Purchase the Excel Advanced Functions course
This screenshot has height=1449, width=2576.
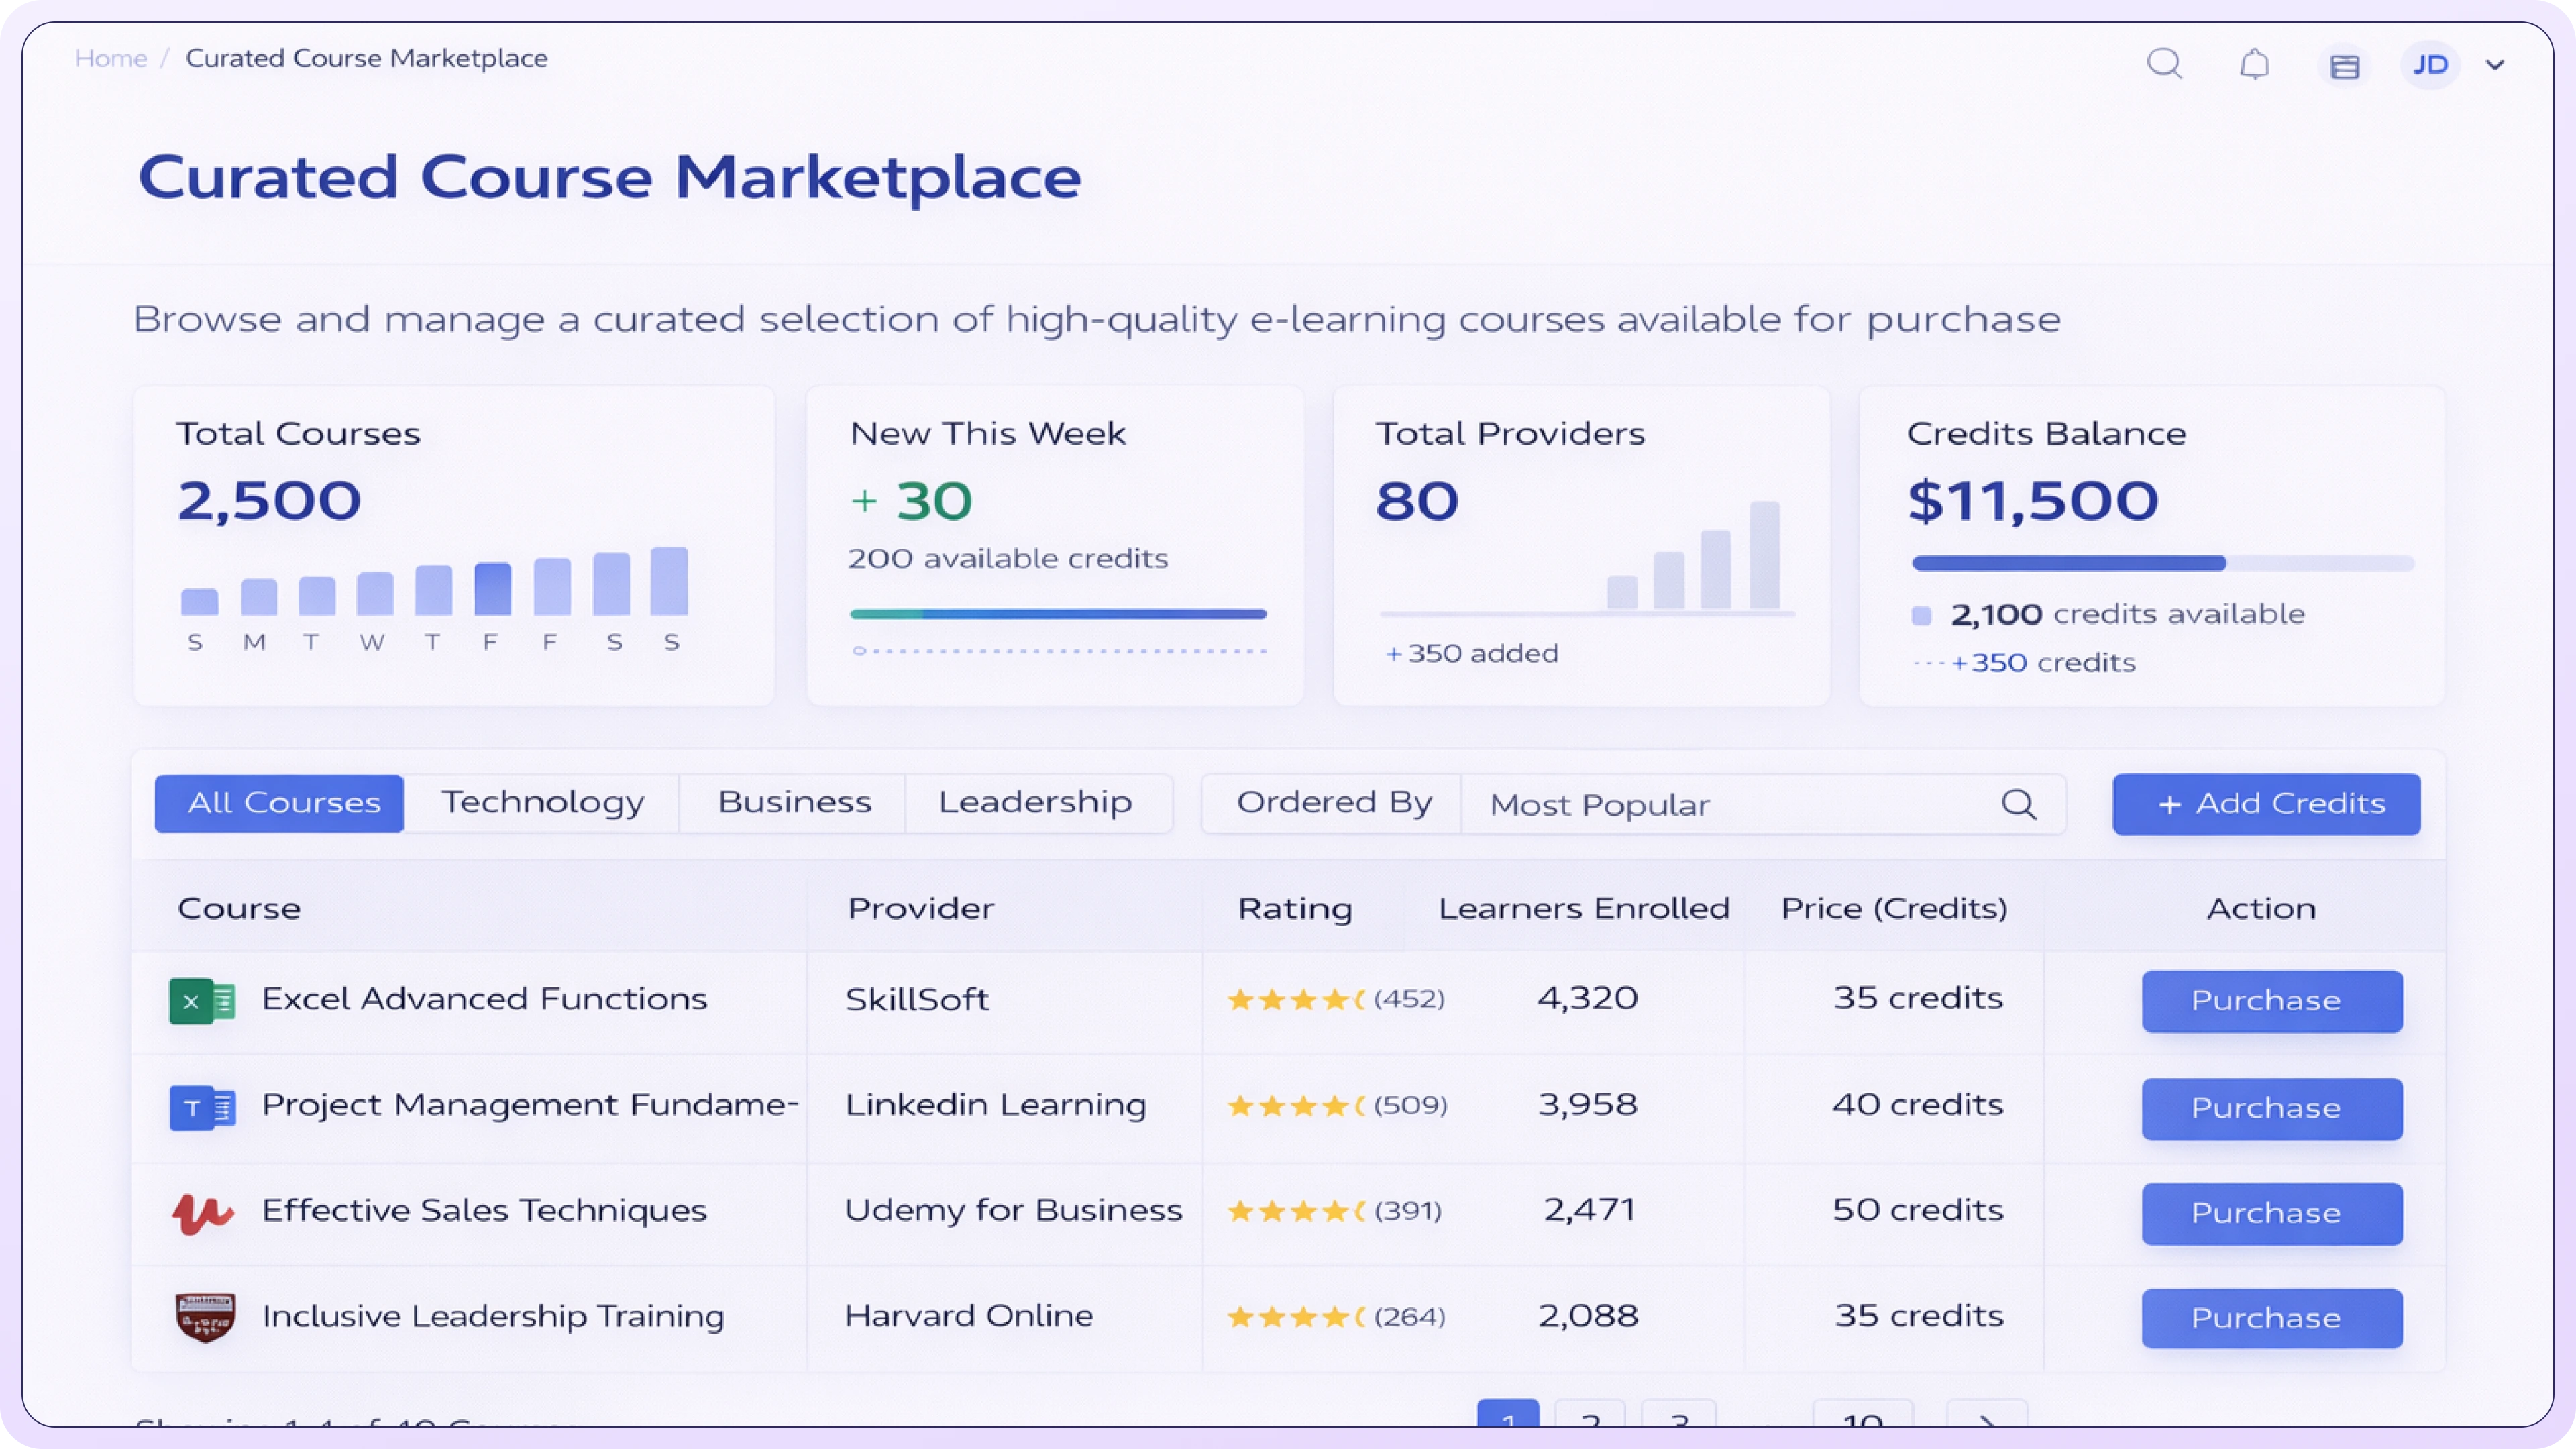pyautogui.click(x=2271, y=1000)
